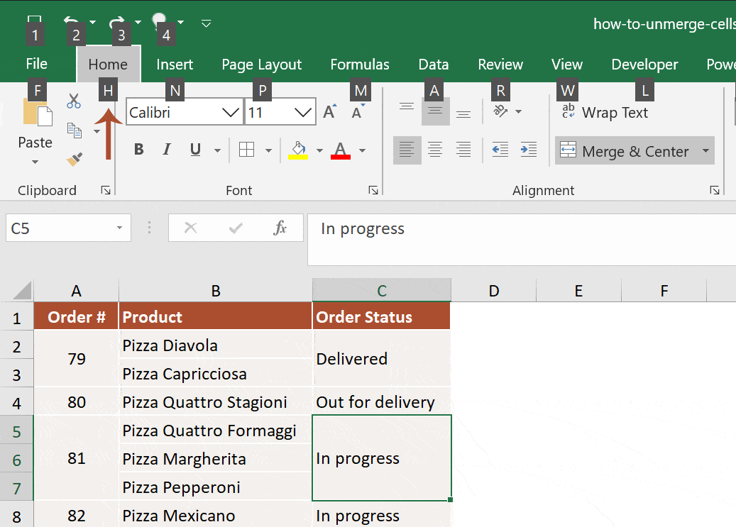Image resolution: width=736 pixels, height=527 pixels.
Task: Open the Font dropdown showing Calibri
Action: pos(231,111)
